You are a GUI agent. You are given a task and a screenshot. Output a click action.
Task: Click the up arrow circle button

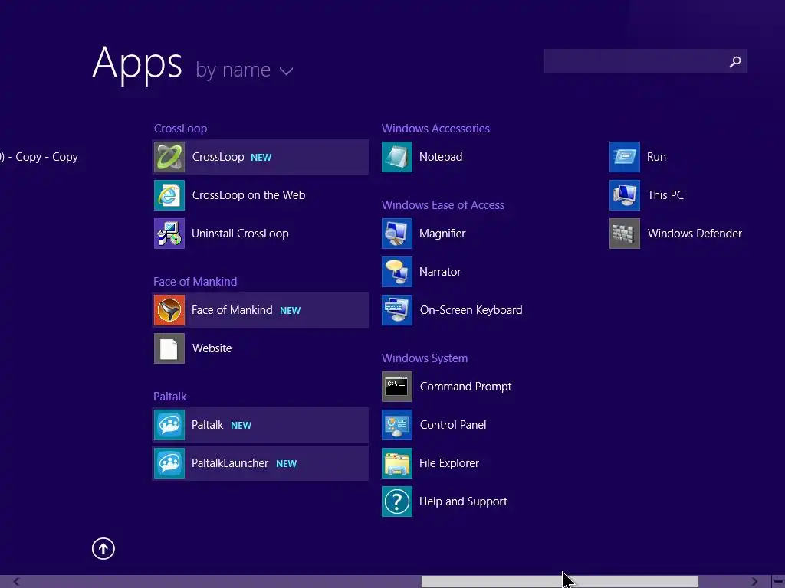[103, 548]
